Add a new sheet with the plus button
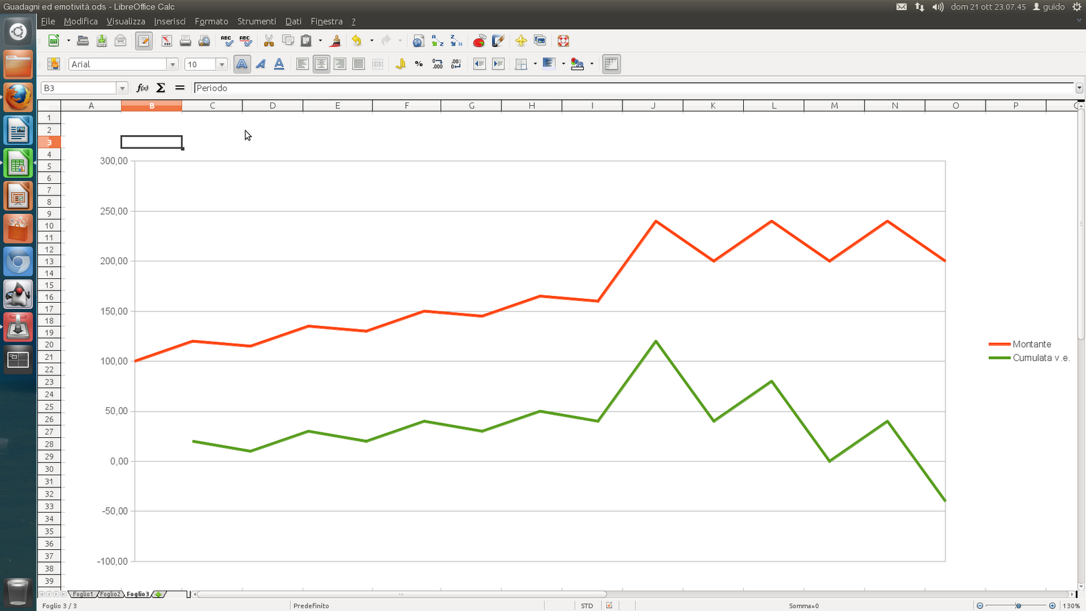 pos(159,594)
